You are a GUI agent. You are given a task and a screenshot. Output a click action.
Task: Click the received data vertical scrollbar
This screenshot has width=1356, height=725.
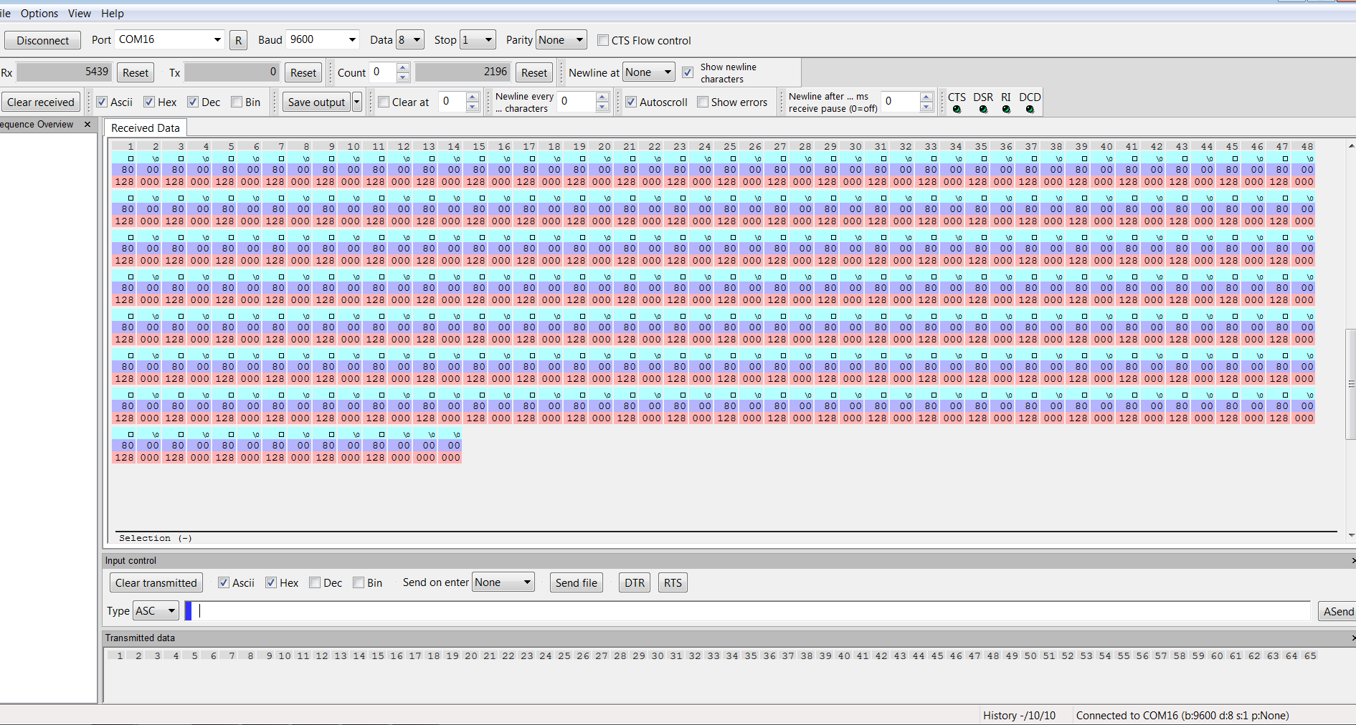click(1351, 384)
